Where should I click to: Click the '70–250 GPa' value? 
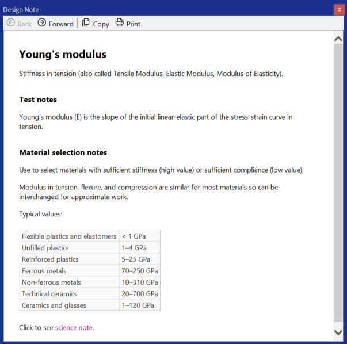pyautogui.click(x=140, y=270)
